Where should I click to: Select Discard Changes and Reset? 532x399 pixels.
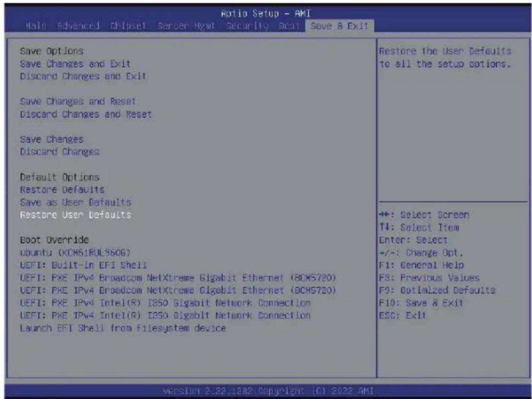pos(86,114)
